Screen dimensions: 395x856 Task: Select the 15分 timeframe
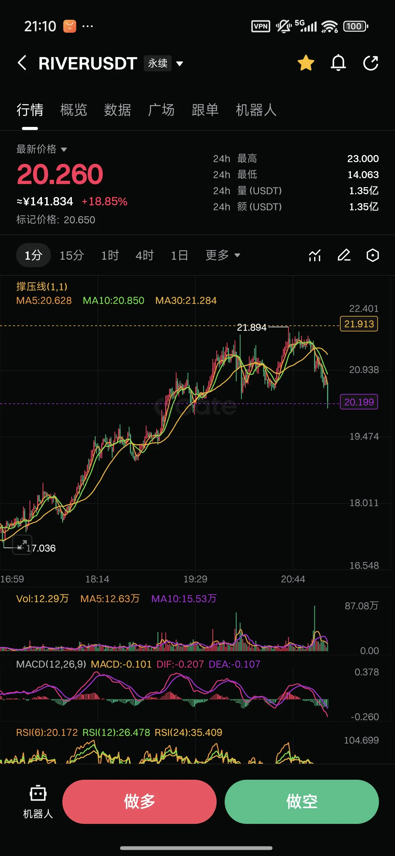tap(72, 255)
